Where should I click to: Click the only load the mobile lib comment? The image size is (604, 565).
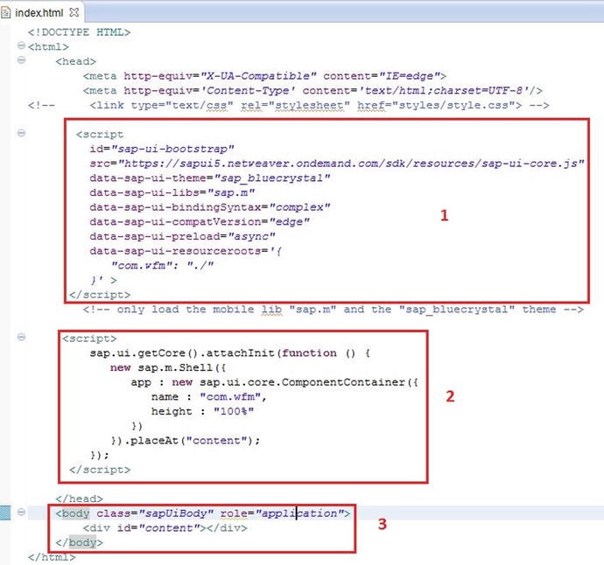pyautogui.click(x=334, y=310)
